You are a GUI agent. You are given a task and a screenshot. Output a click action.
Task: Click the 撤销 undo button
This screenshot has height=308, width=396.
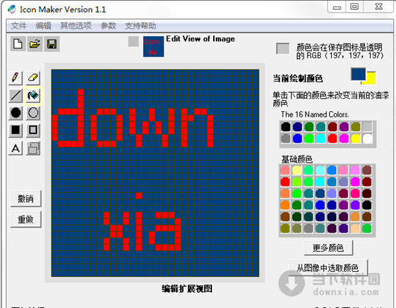tap(26, 199)
